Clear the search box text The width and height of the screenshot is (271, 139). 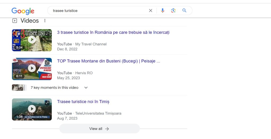pos(151,11)
